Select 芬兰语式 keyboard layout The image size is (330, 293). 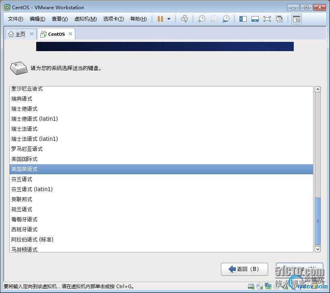(161, 180)
